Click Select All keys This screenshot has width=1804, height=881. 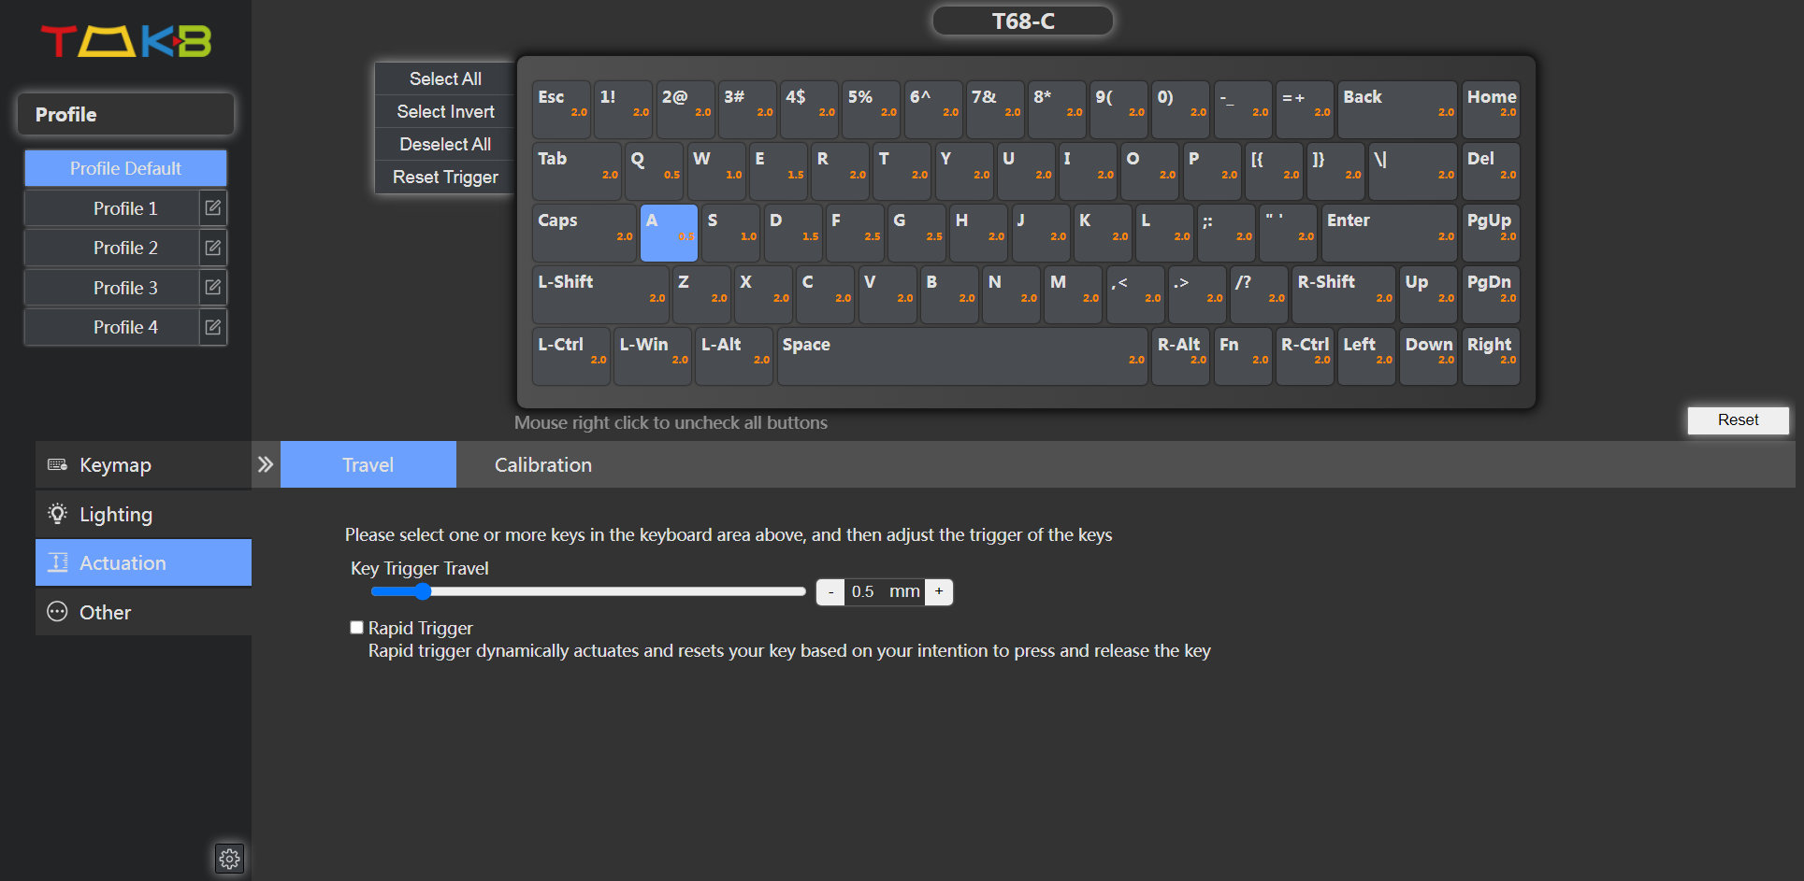coord(445,79)
